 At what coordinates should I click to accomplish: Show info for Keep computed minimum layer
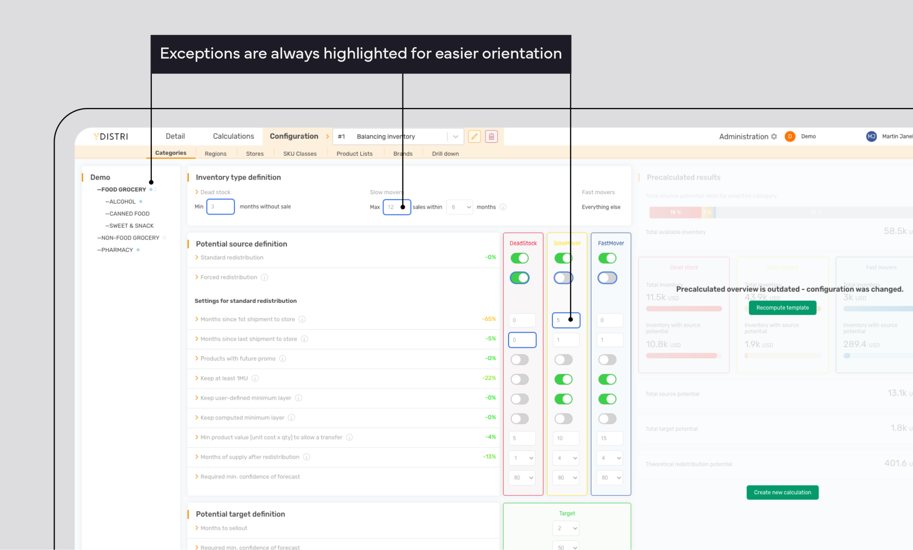[291, 418]
